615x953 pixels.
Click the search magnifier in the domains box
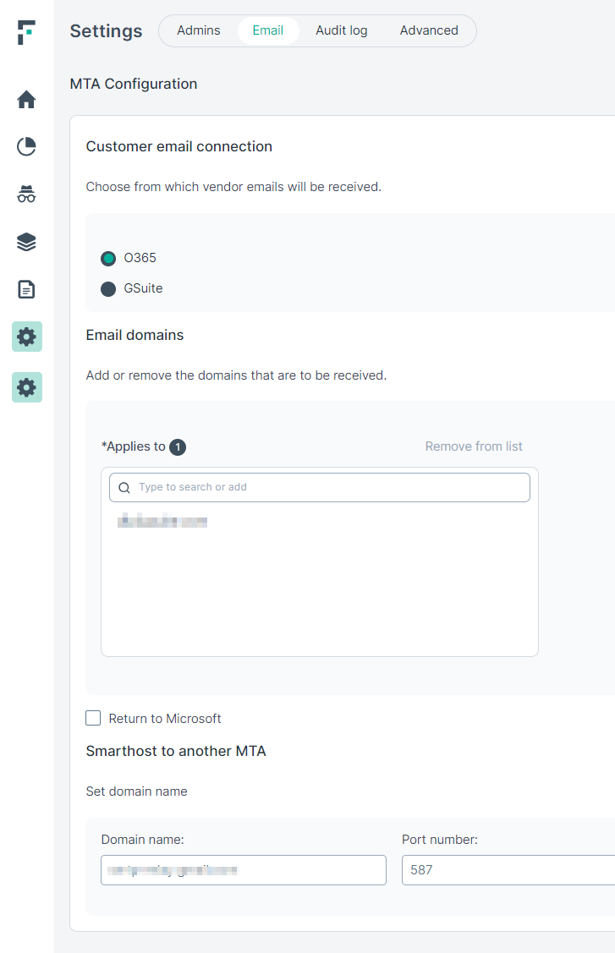click(124, 487)
